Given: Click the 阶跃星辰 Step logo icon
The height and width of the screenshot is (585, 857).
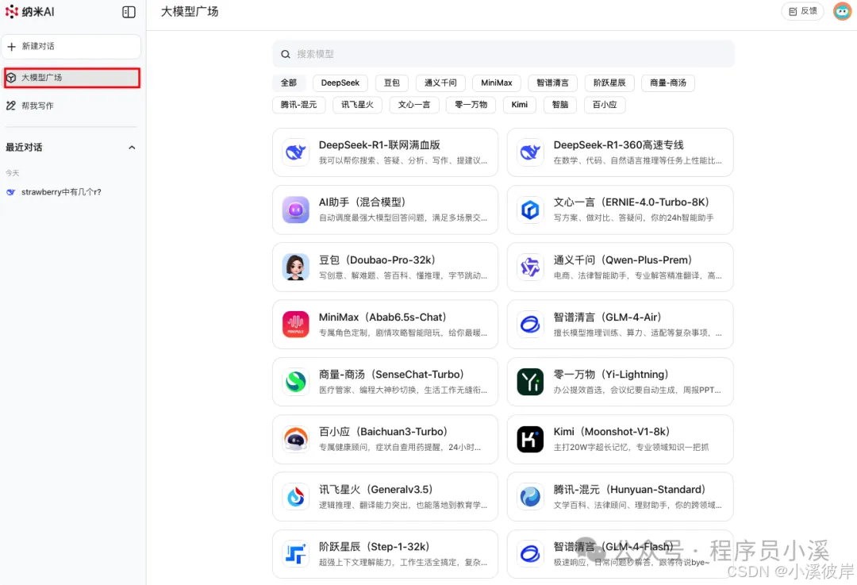Looking at the screenshot, I should [x=296, y=554].
